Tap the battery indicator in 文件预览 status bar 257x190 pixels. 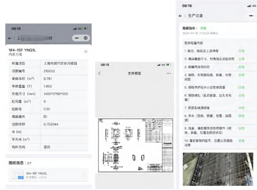(168, 65)
